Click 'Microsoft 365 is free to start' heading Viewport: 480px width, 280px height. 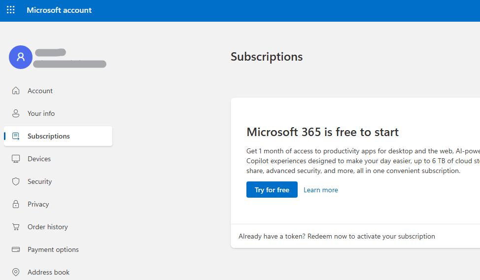[323, 132]
